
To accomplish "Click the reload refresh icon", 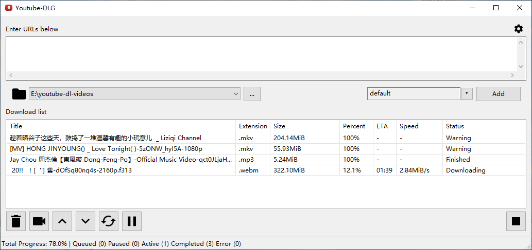I will [x=109, y=221].
